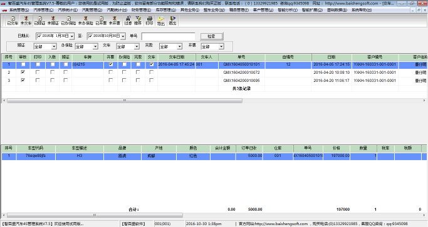Click the 2016-10-30 status bar clock

(x=204, y=224)
